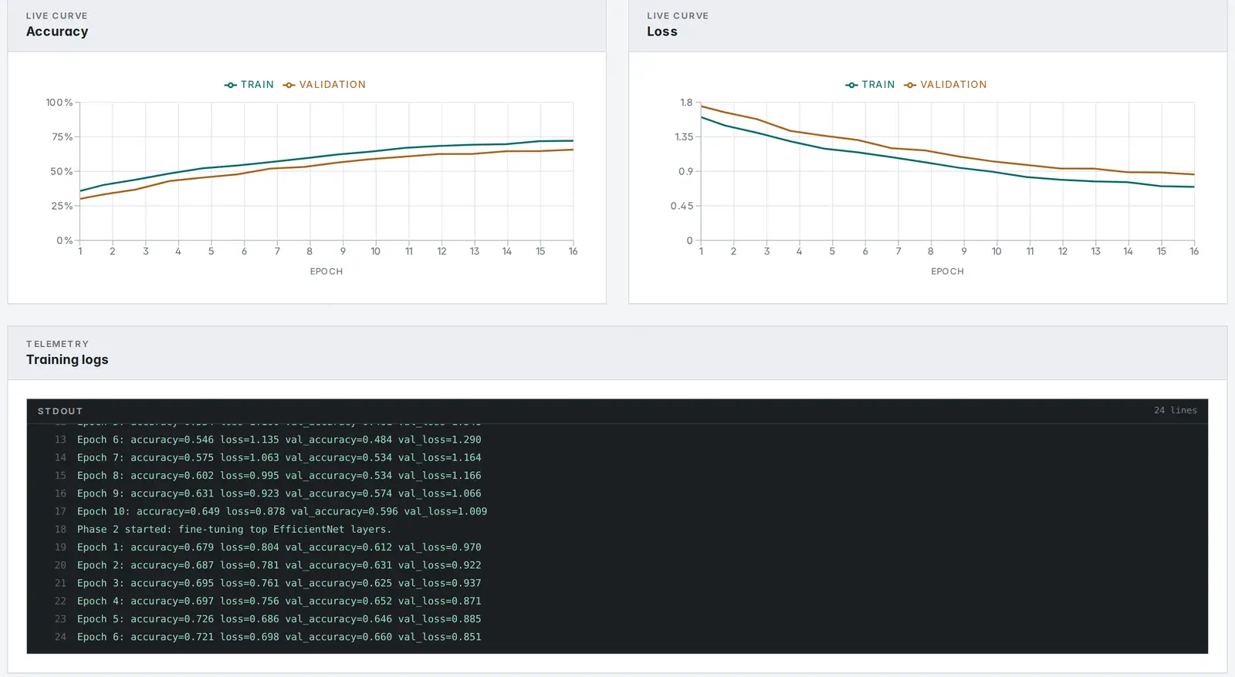
Task: Select log line 'Epoch 8: accuracy=0.602'
Action: click(279, 476)
